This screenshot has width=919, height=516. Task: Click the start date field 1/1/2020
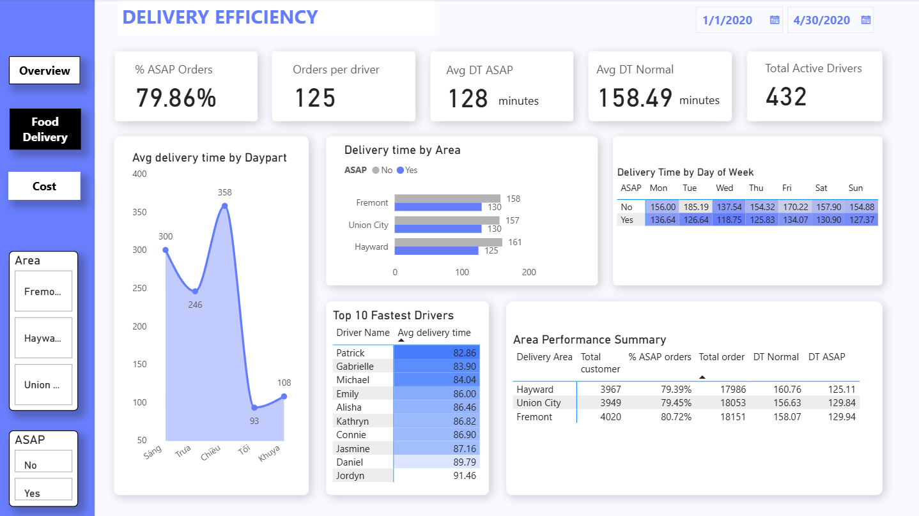(727, 20)
